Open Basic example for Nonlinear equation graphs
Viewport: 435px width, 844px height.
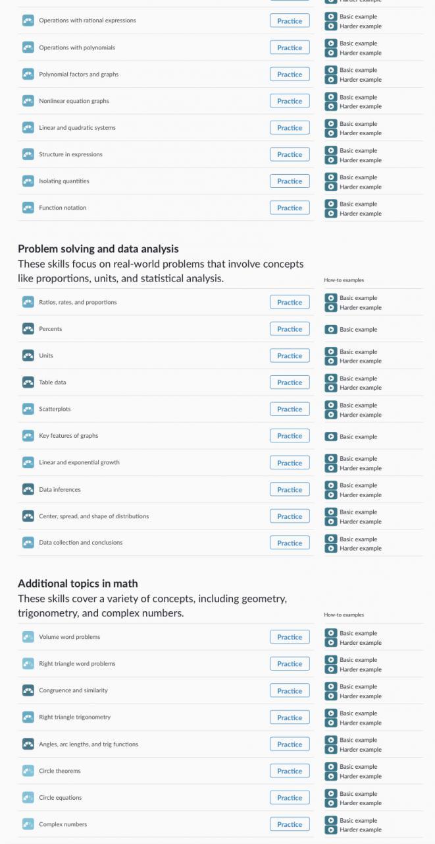pos(358,97)
